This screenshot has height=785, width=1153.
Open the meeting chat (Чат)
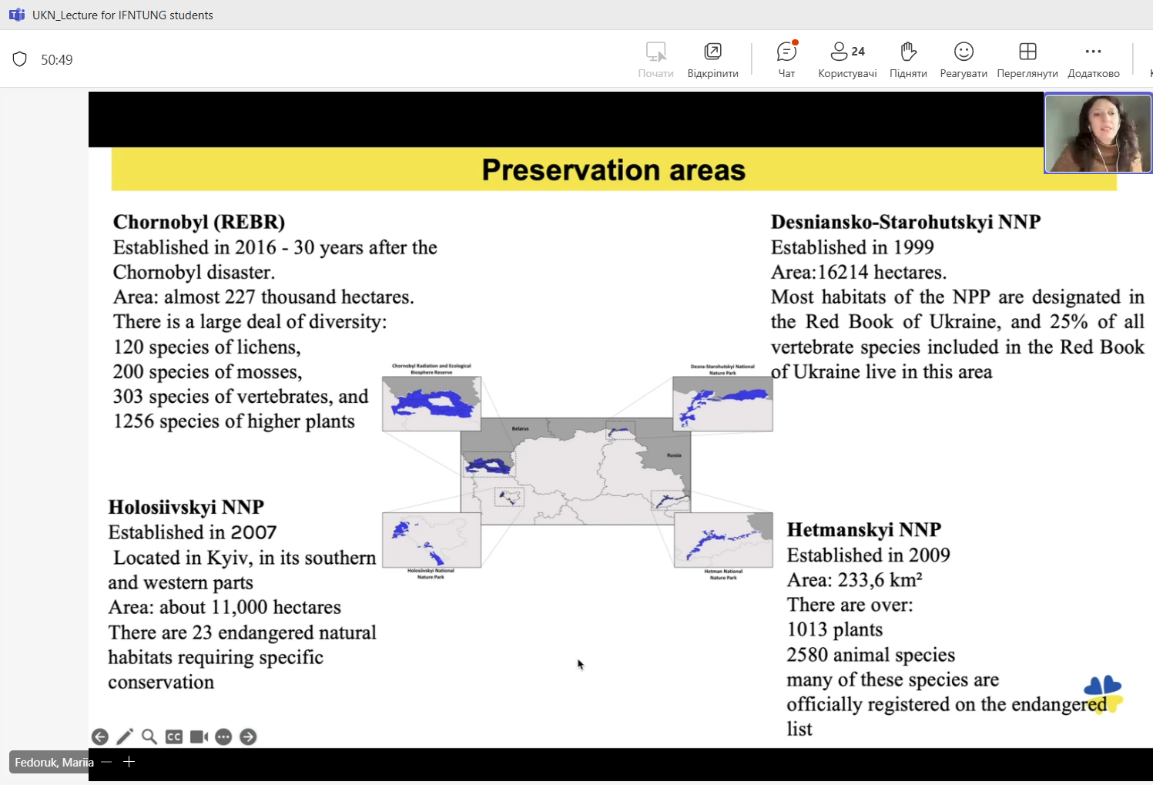click(786, 59)
